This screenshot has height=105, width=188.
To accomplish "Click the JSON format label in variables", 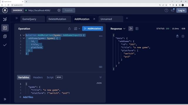I will [99, 83].
